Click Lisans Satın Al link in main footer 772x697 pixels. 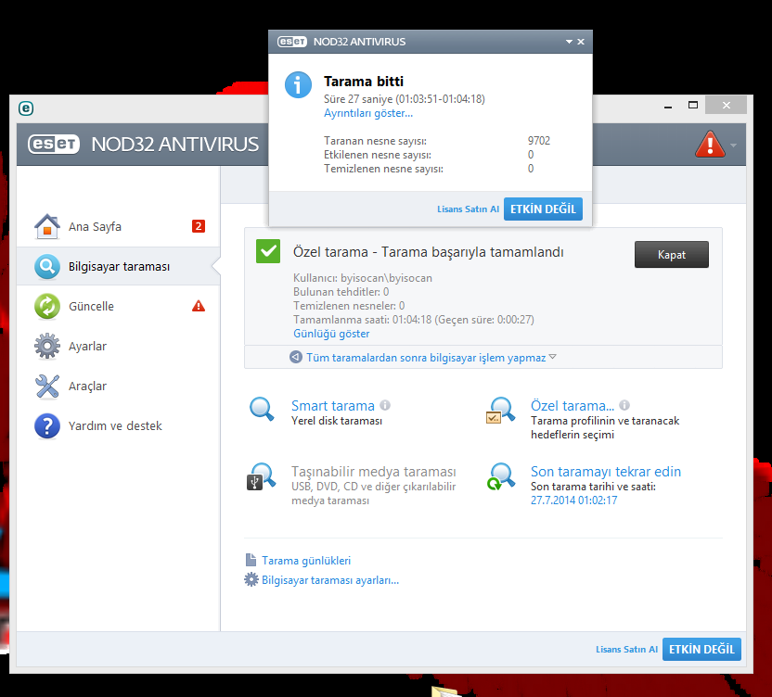626,650
